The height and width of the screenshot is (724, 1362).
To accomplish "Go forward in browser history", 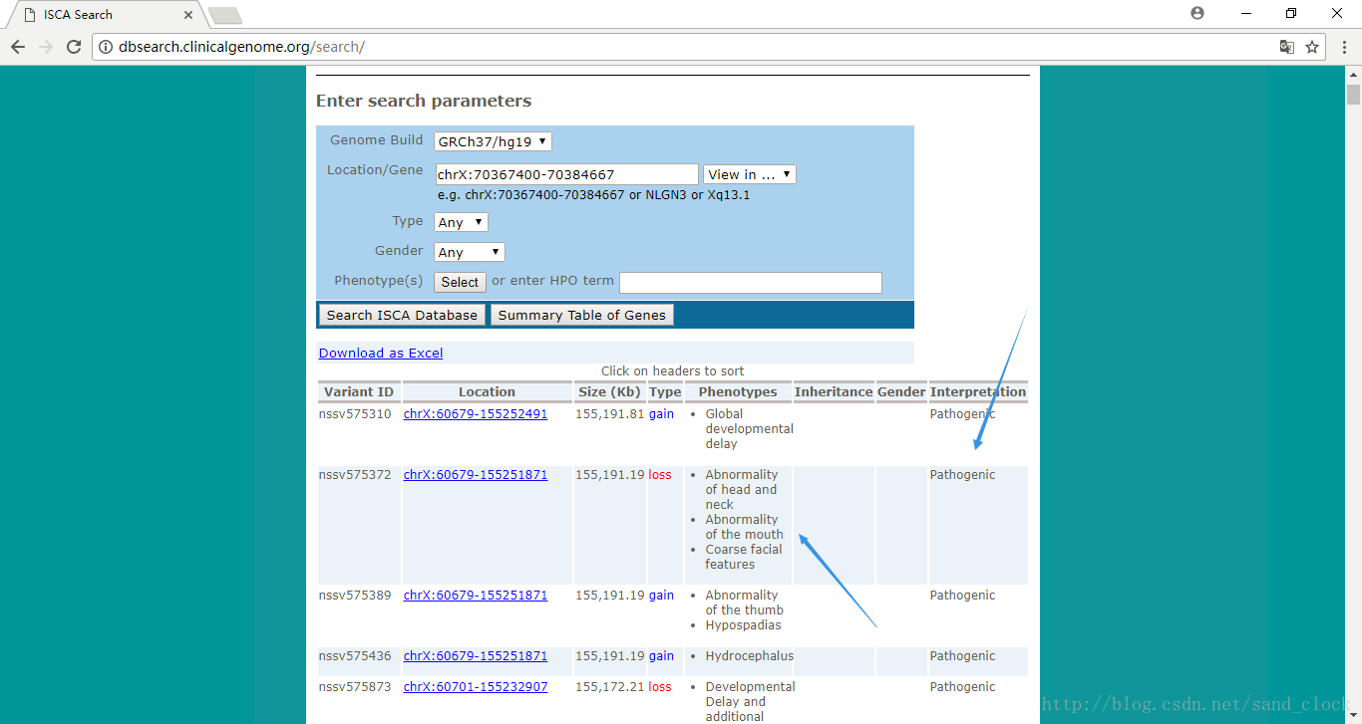I will pyautogui.click(x=46, y=47).
